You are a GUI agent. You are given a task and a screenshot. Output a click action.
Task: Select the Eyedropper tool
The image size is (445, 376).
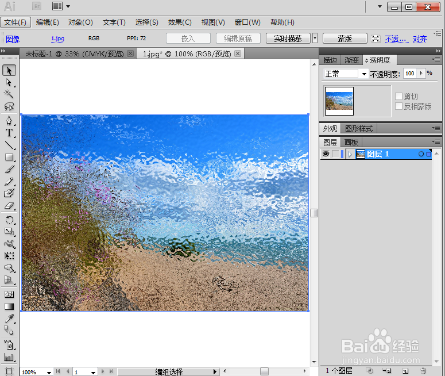9,319
